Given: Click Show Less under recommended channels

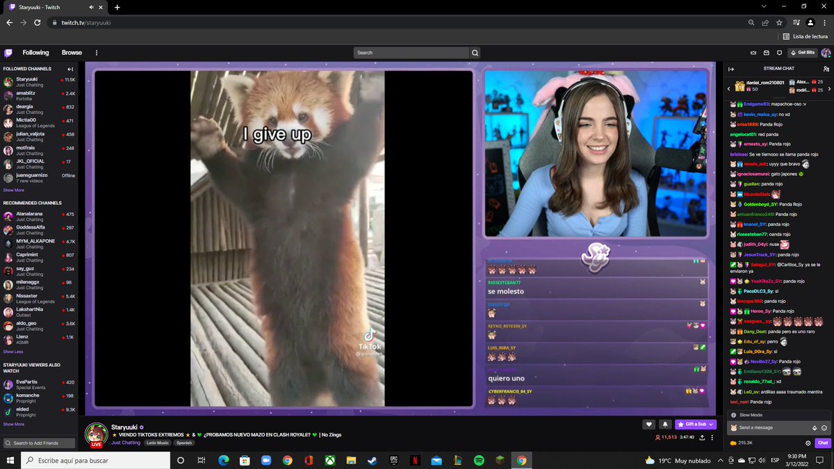Looking at the screenshot, I should (13, 352).
